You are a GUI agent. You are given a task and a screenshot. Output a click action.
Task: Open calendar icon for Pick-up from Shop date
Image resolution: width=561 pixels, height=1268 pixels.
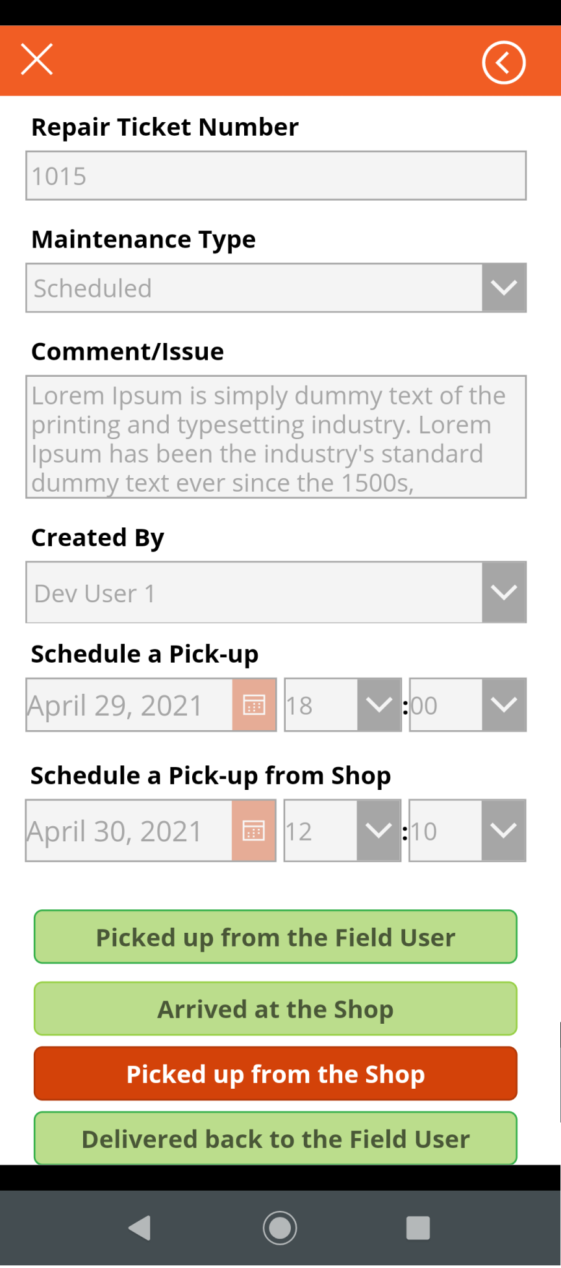pos(253,830)
